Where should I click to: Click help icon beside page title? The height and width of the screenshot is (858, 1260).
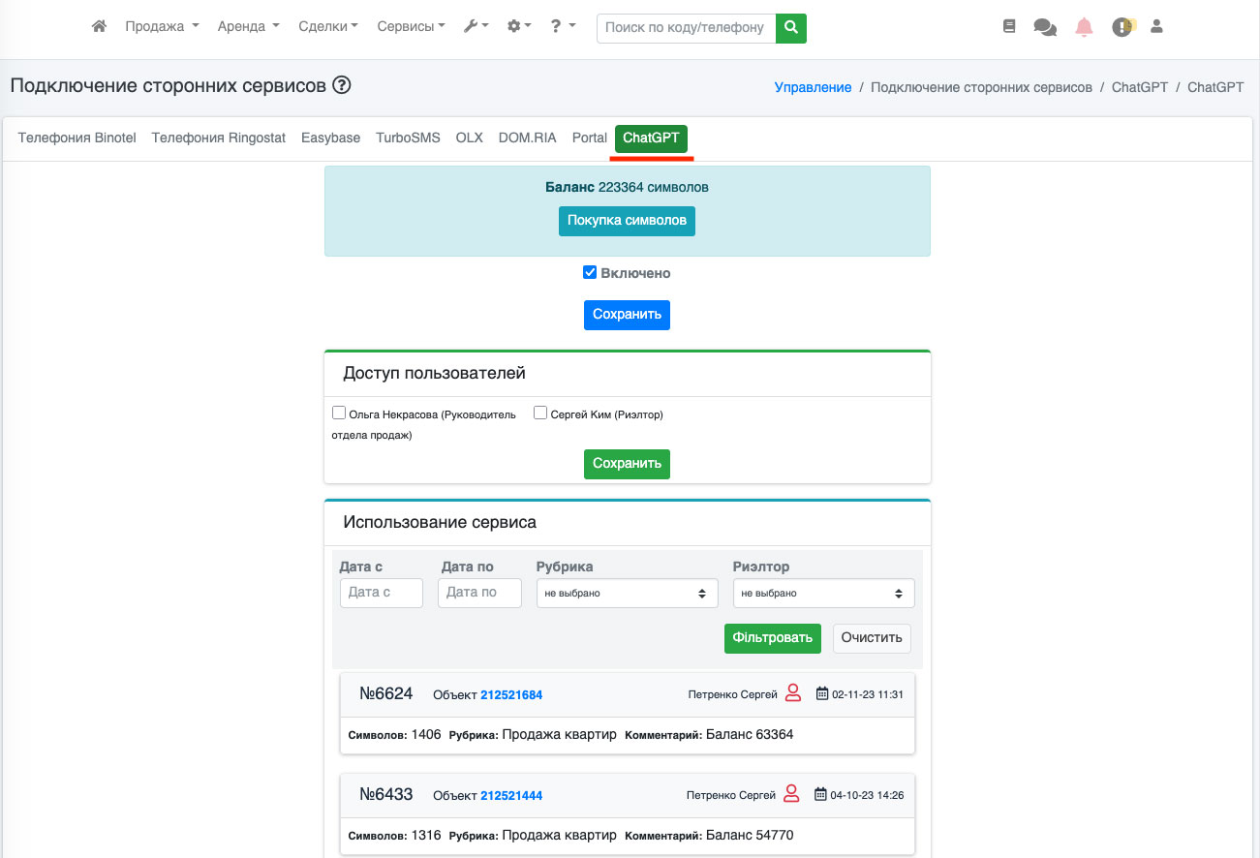(341, 85)
